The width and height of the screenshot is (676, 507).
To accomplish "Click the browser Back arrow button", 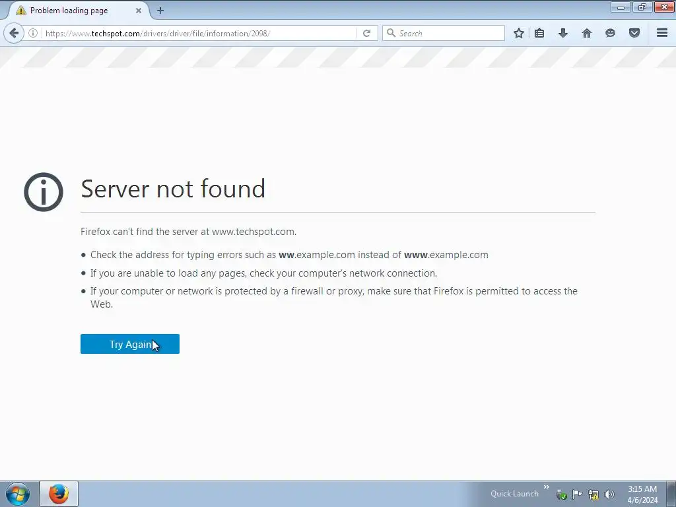I will (x=14, y=33).
